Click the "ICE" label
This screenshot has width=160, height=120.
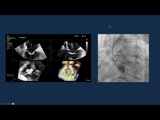(8, 36)
